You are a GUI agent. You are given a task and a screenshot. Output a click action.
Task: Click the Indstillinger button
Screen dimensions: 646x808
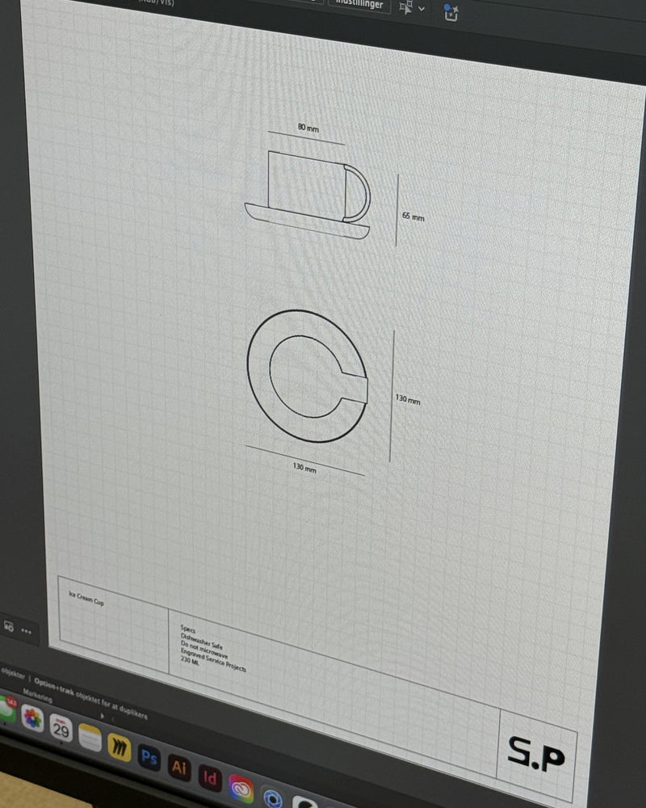click(x=359, y=4)
